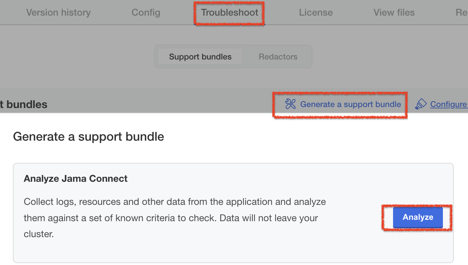The width and height of the screenshot is (468, 265).
Task: Click the text Data will not leave your cluster
Action: point(171,226)
